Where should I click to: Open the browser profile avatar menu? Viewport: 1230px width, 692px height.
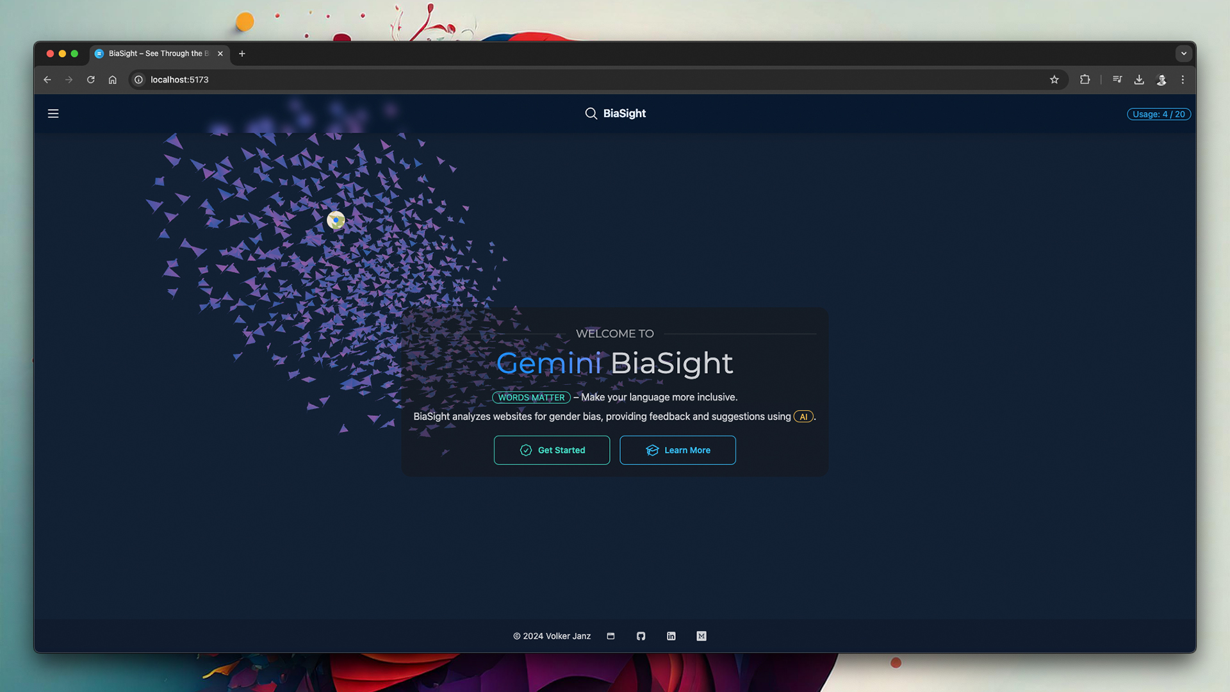tap(1161, 79)
